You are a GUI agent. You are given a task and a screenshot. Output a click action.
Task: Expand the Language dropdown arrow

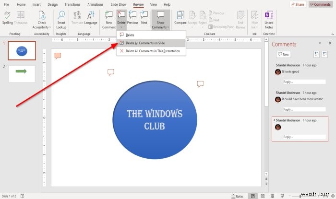coord(91,27)
